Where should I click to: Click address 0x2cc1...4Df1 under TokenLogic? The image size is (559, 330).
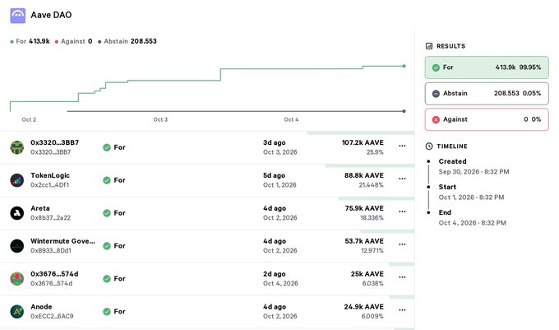point(49,185)
